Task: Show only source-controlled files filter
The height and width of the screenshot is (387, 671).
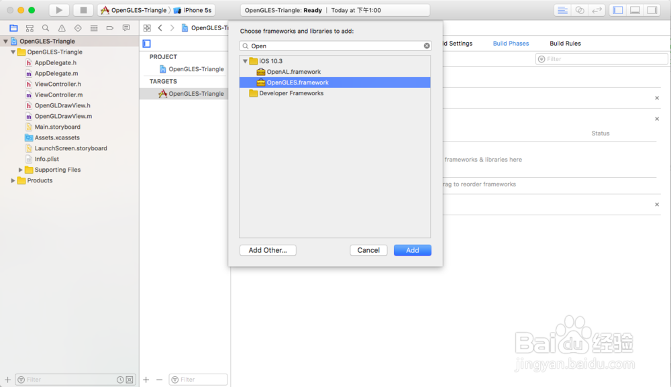Action: pyautogui.click(x=130, y=380)
